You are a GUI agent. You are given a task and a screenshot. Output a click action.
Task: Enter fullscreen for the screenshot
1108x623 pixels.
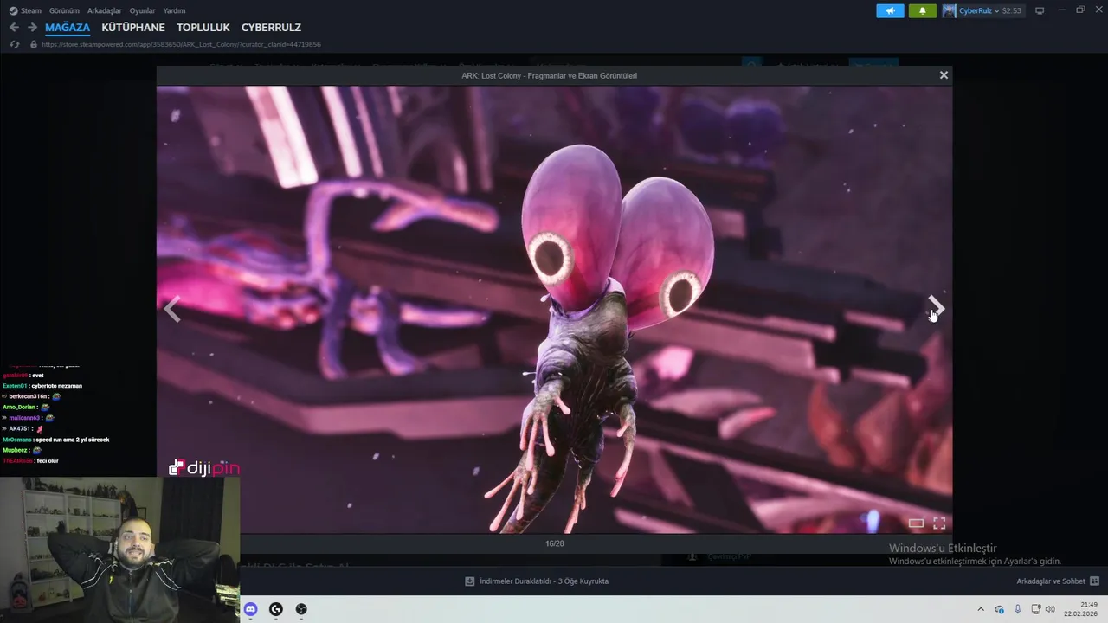pos(939,523)
